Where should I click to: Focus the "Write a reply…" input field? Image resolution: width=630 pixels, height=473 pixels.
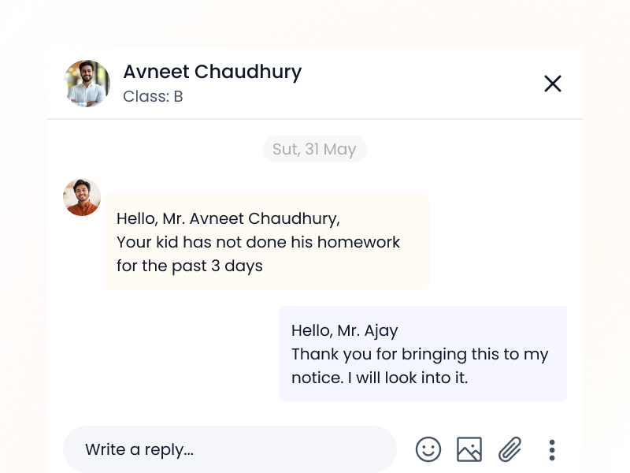click(228, 449)
